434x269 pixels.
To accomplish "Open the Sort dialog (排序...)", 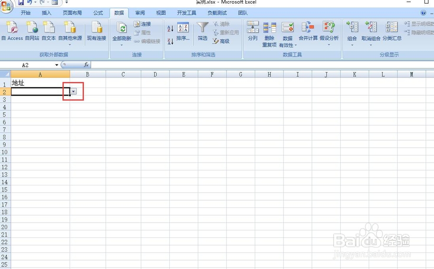I will click(183, 32).
